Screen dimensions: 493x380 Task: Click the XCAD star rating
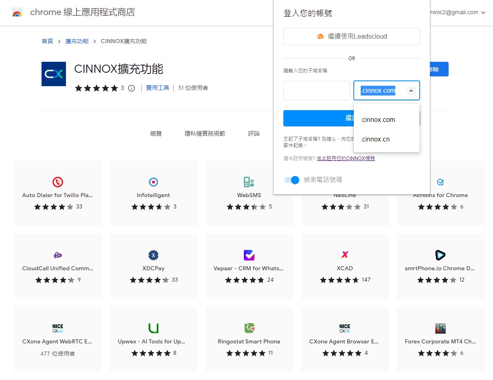coord(340,280)
